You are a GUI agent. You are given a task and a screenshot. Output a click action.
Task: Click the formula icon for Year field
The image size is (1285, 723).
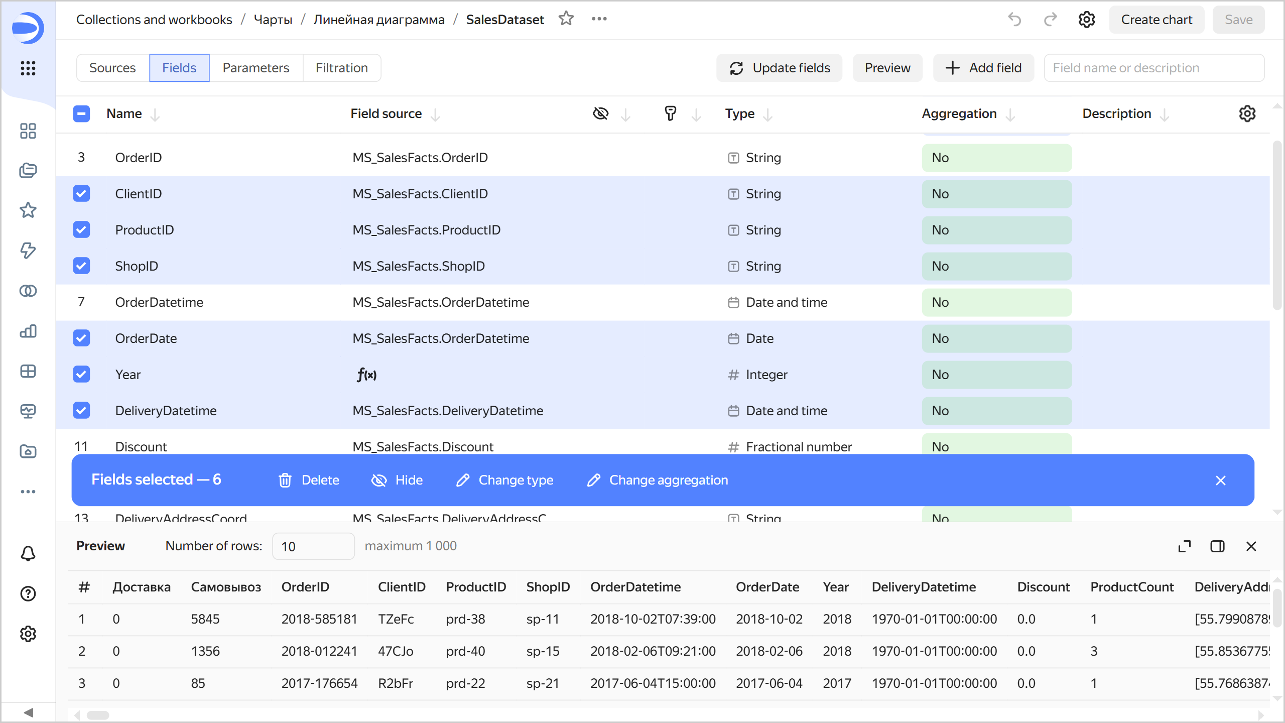click(366, 375)
